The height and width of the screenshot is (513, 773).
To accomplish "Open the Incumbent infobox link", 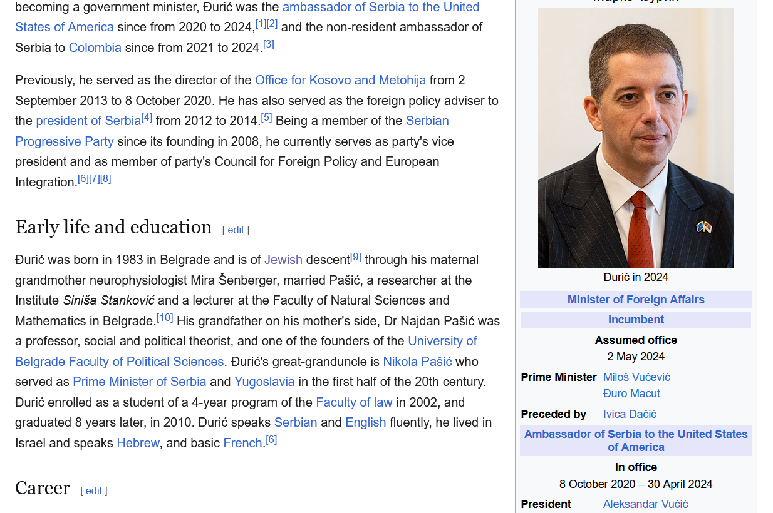I will (636, 320).
